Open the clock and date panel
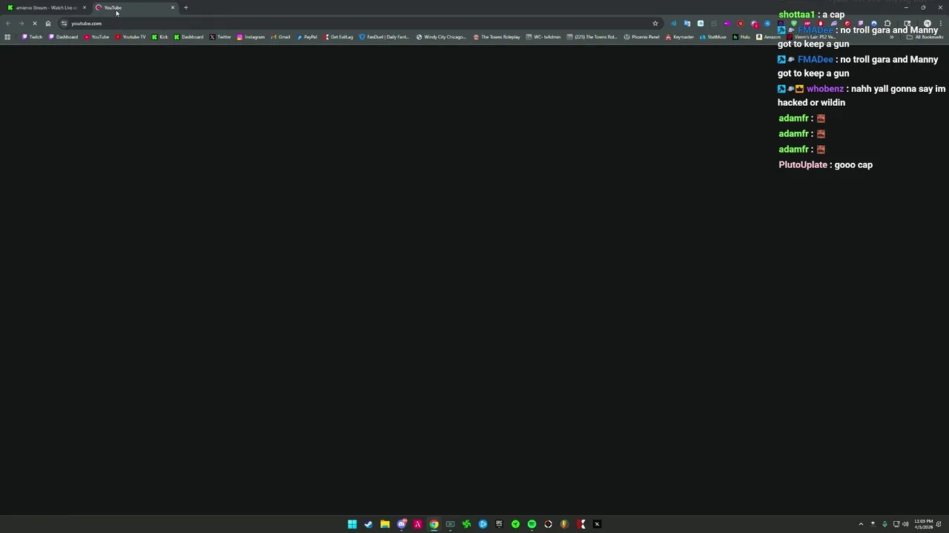949x533 pixels. [x=924, y=524]
